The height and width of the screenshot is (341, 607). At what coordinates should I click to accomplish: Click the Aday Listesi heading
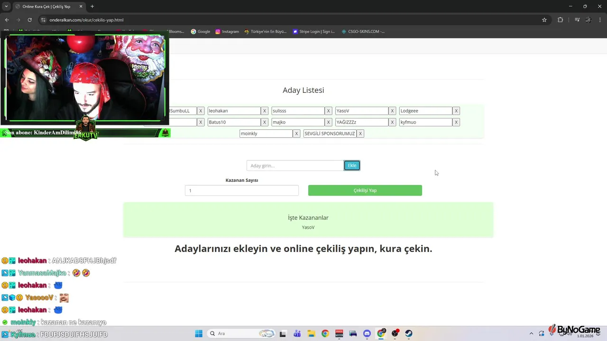[303, 90]
